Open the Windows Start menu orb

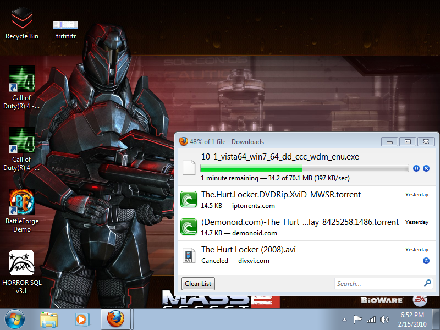click(15, 320)
